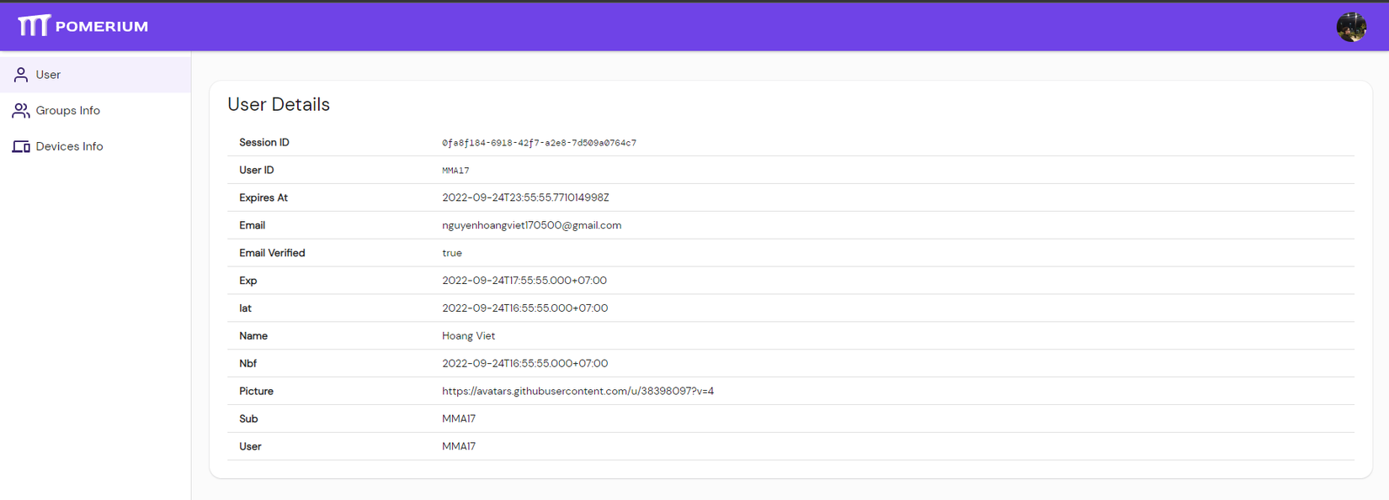Click the Email Verified true value

[452, 253]
